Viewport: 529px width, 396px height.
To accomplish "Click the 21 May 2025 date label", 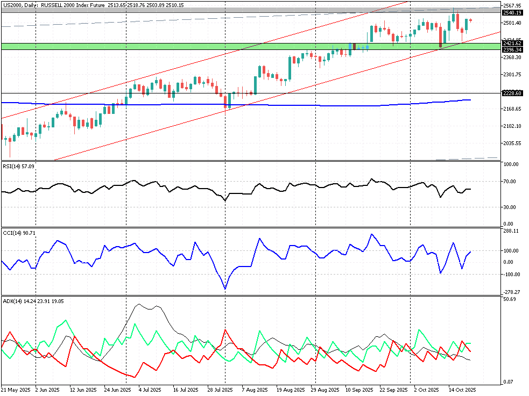I will [15, 390].
